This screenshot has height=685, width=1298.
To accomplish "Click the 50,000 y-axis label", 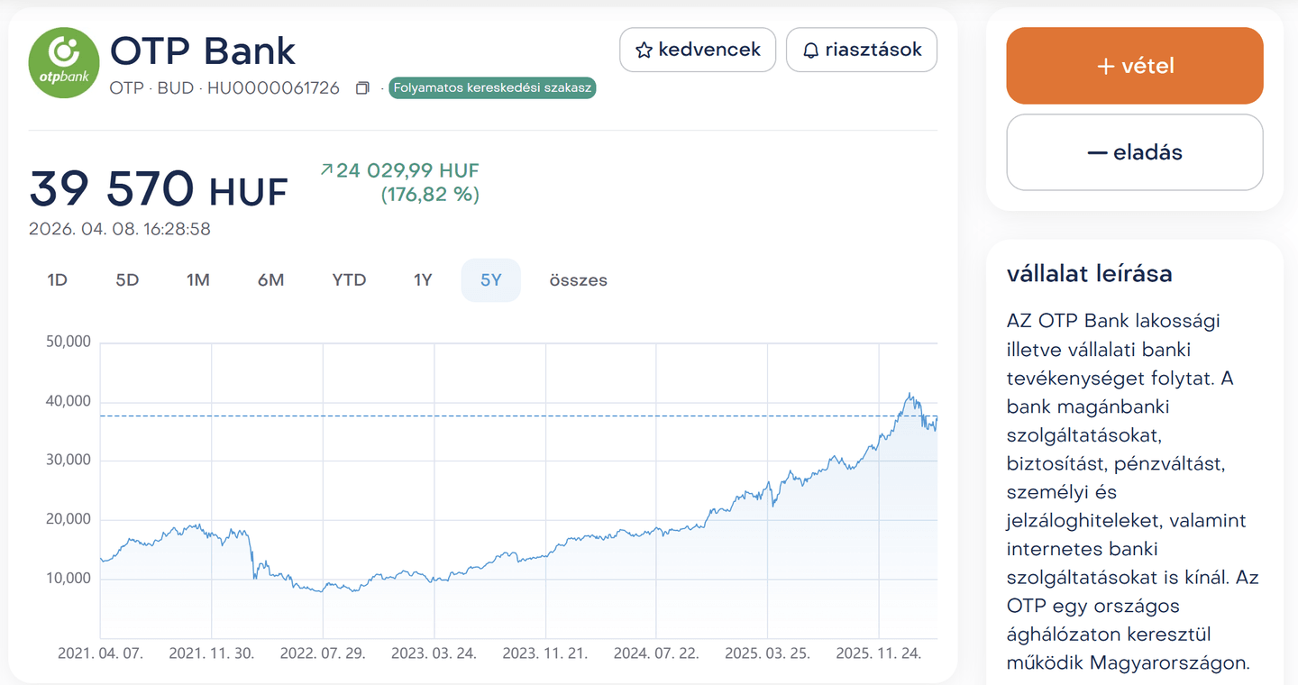I will tap(67, 342).
